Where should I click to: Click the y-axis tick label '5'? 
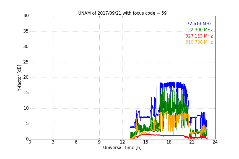pos(27,124)
